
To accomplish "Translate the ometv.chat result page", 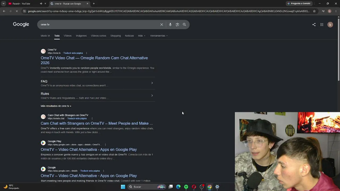I will coord(77,119).
